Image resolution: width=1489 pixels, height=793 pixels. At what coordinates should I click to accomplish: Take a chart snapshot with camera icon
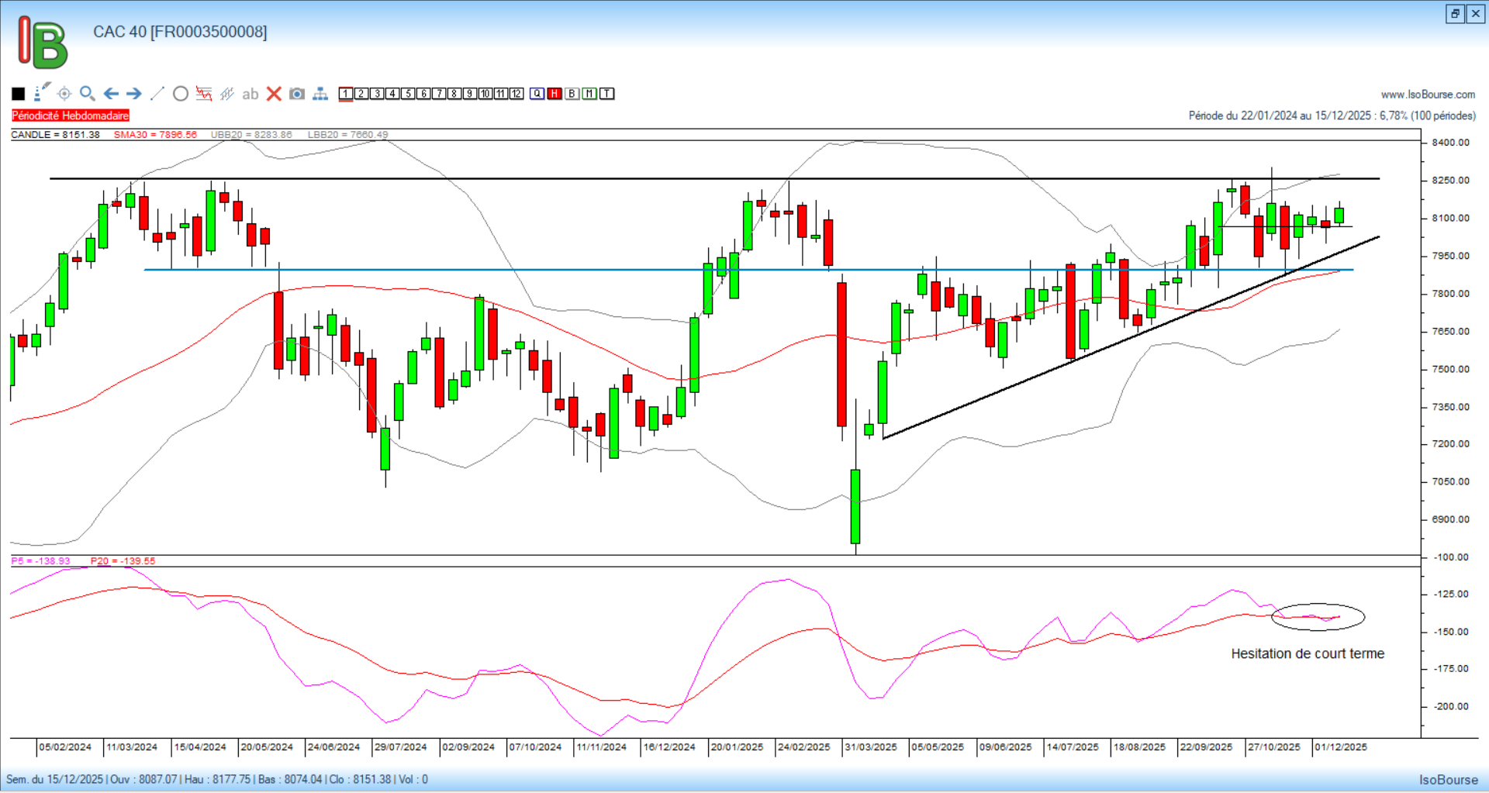[x=297, y=94]
